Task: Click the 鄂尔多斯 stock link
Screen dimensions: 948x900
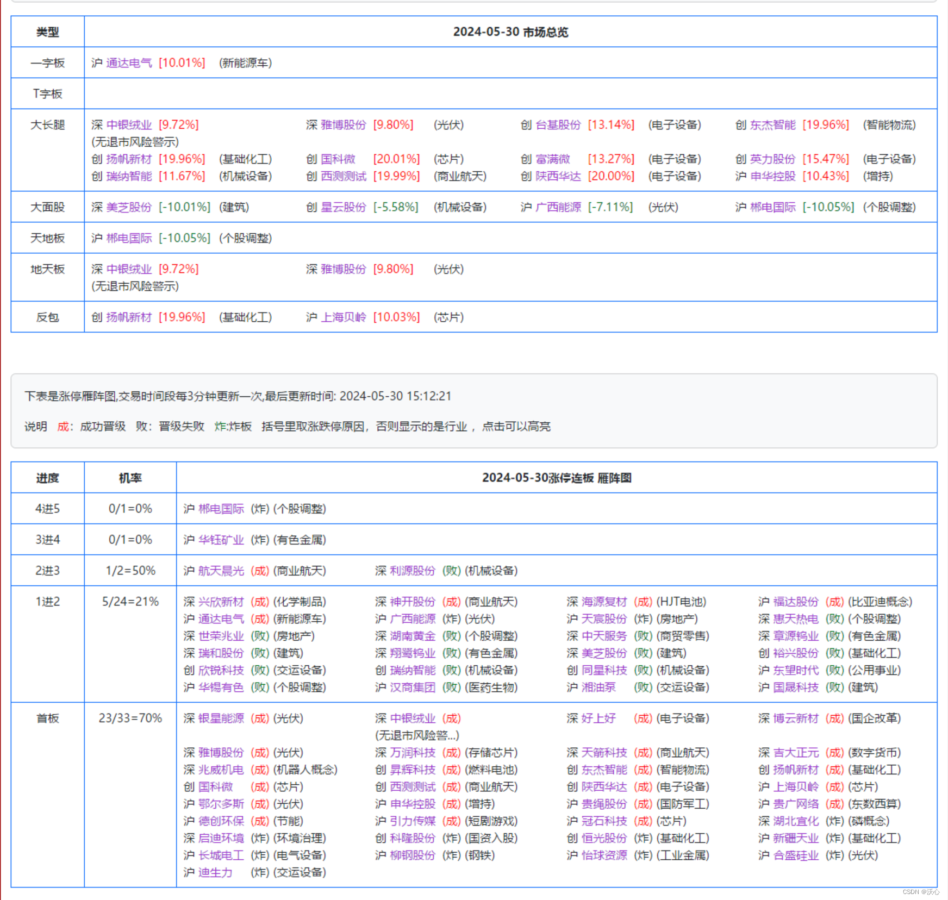Action: click(221, 804)
